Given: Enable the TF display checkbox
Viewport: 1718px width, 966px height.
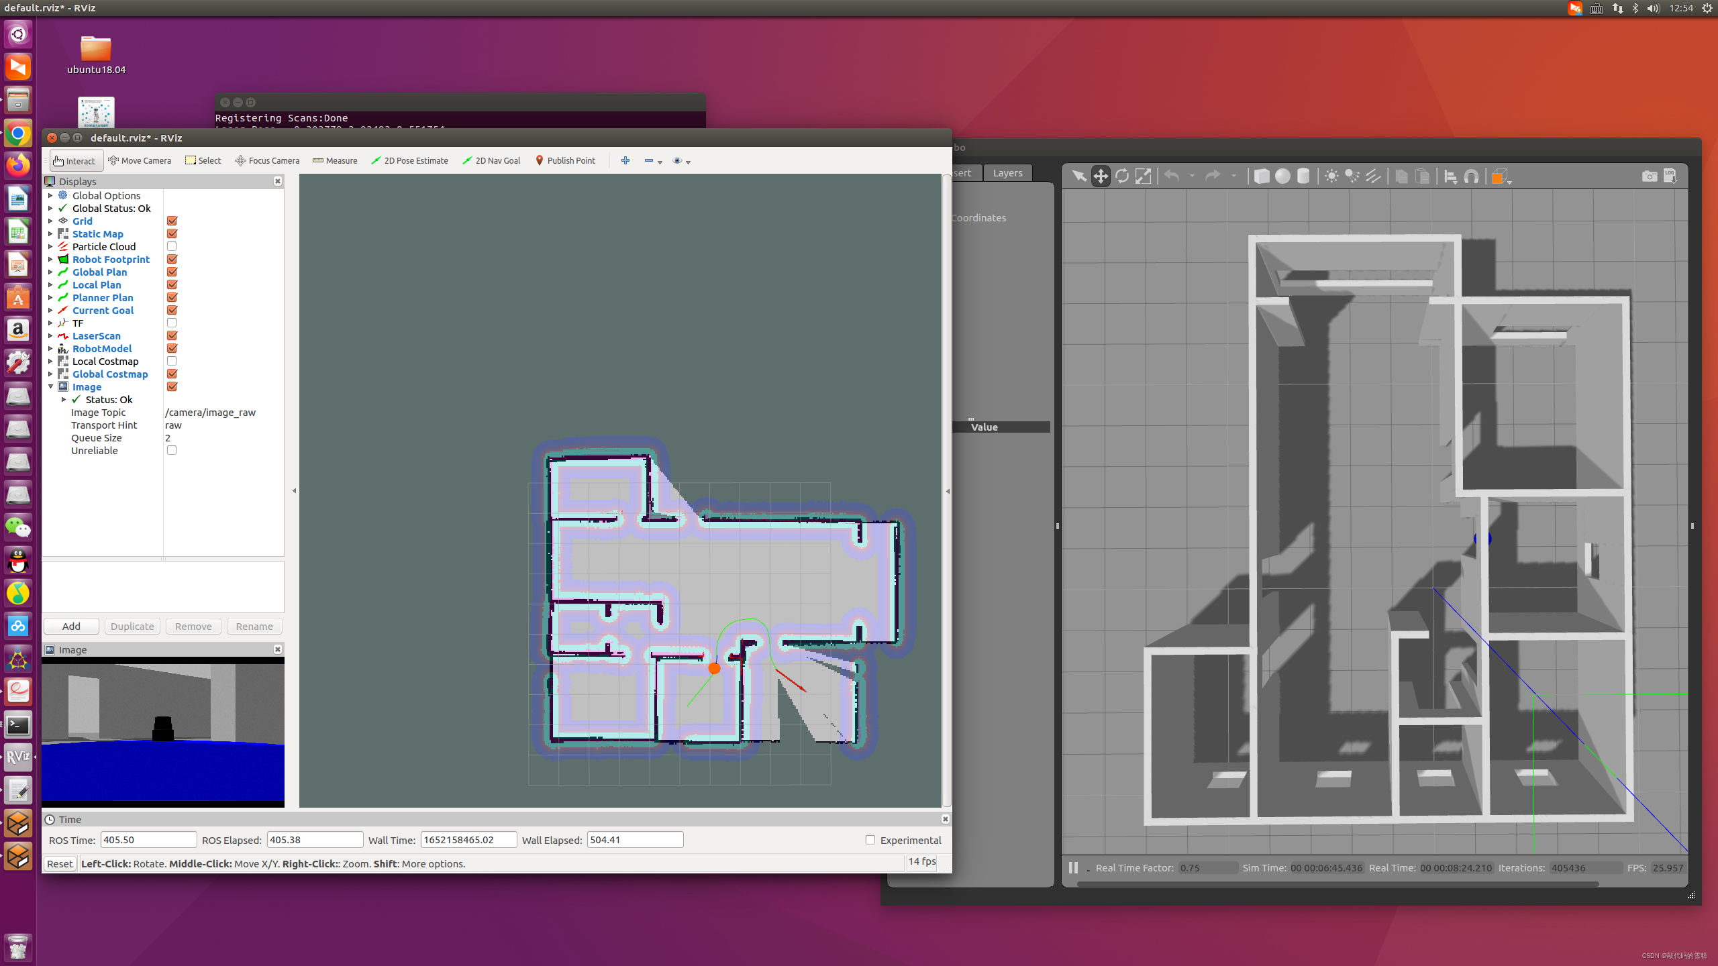Looking at the screenshot, I should (x=172, y=323).
